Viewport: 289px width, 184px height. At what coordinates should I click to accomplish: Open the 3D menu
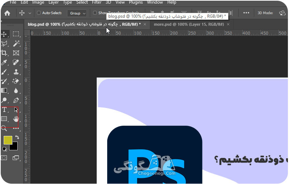click(x=108, y=3)
